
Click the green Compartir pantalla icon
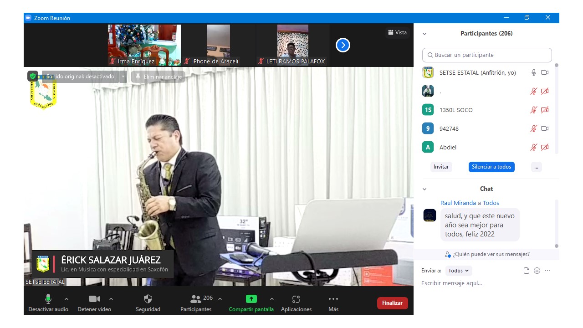coord(251,299)
